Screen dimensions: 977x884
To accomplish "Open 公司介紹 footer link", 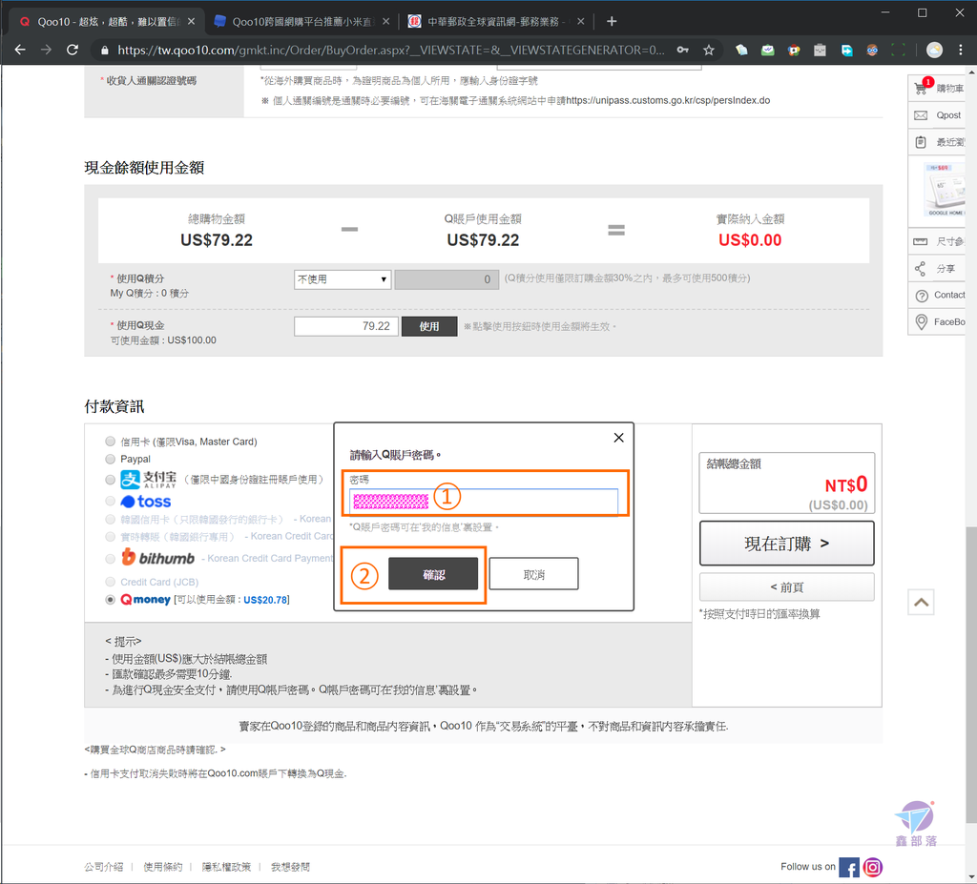I will click(103, 867).
